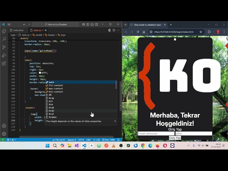The image size is (228, 171).
Task: Click the #fff color swatch on line 100
Action: tap(40, 73)
